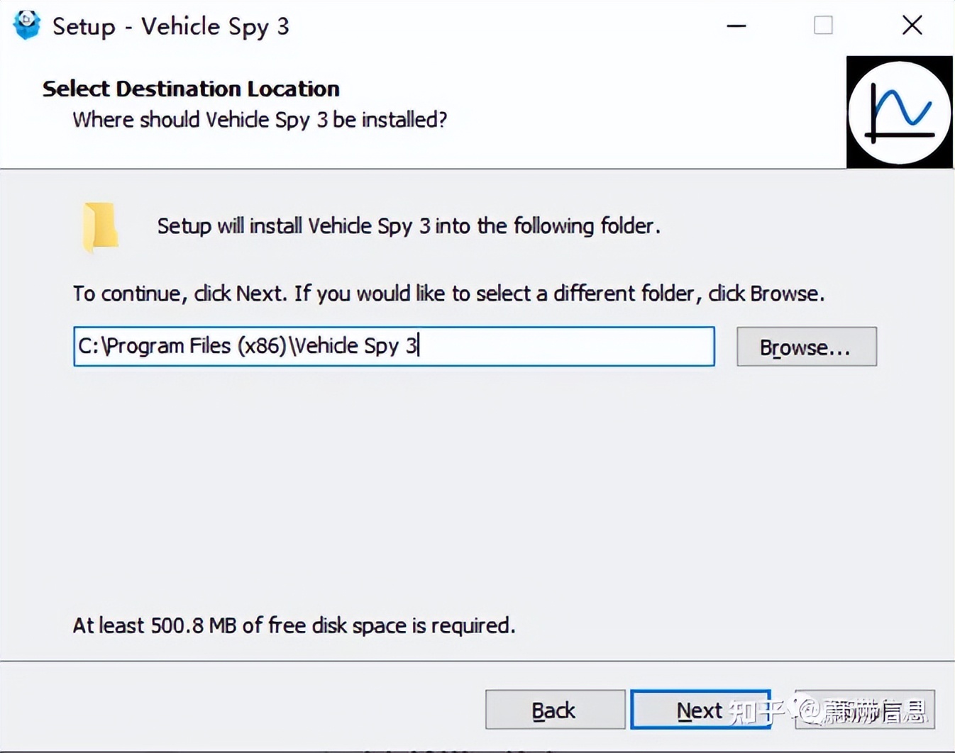Click the circular waveform emblem above the dialog body
Viewport: 955px width, 753px height.
pos(899,112)
